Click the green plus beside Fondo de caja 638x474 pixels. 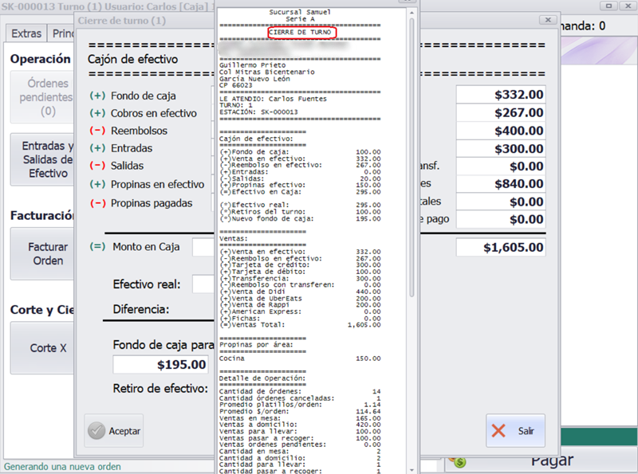click(x=97, y=96)
